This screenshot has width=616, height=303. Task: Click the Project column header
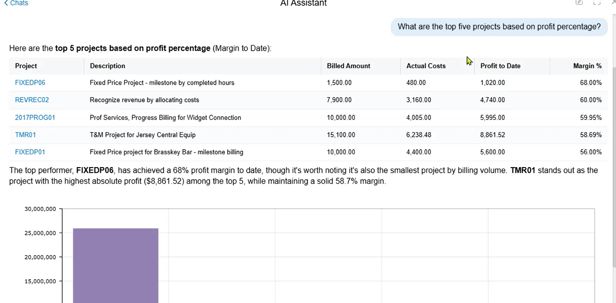[x=26, y=66]
